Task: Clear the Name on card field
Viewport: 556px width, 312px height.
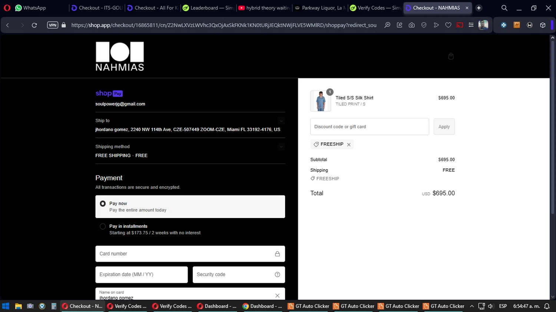Action: 277,295
